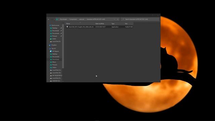Sort files by the Size column

pyautogui.click(x=126, y=24)
